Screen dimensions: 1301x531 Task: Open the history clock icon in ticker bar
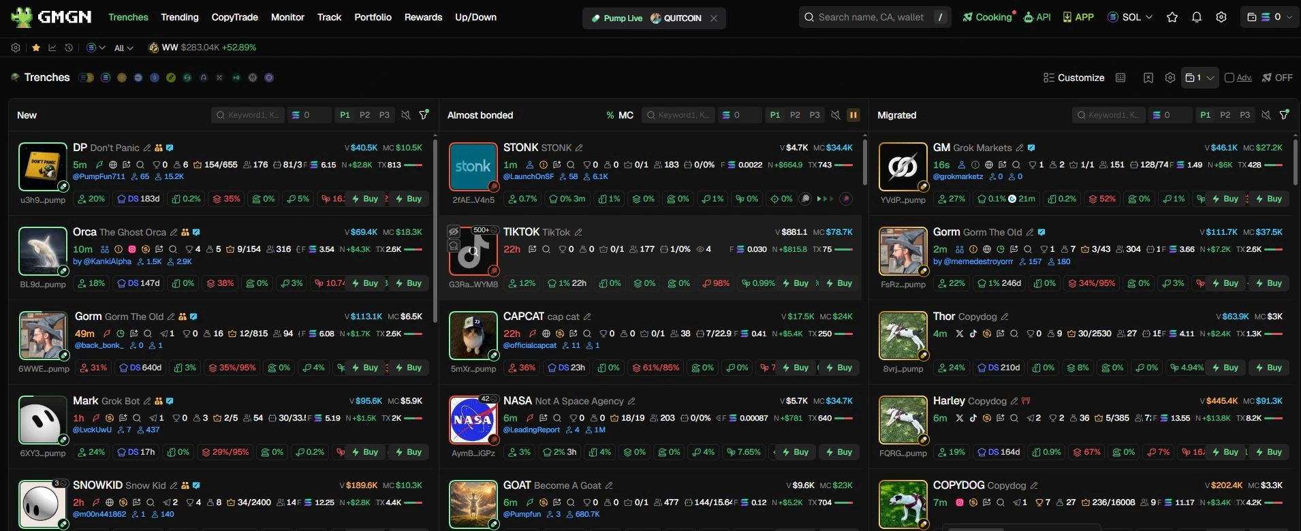click(x=69, y=48)
